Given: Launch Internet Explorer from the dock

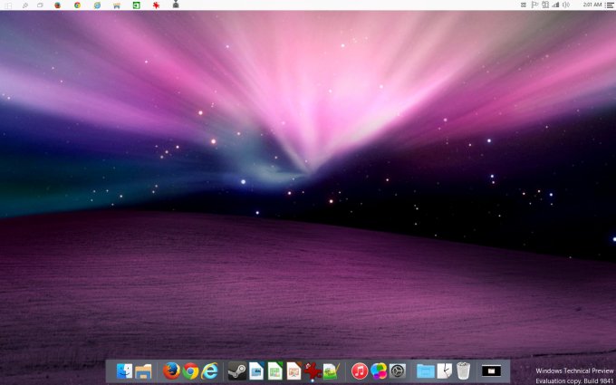Looking at the screenshot, I should (210, 371).
